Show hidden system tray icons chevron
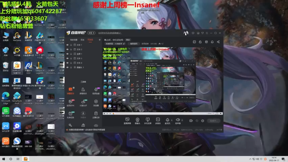The width and height of the screenshot is (288, 162). (250, 159)
